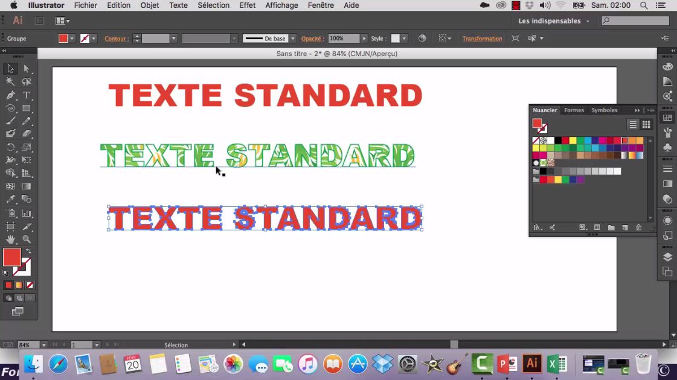Open the Fichier menu

pos(85,5)
